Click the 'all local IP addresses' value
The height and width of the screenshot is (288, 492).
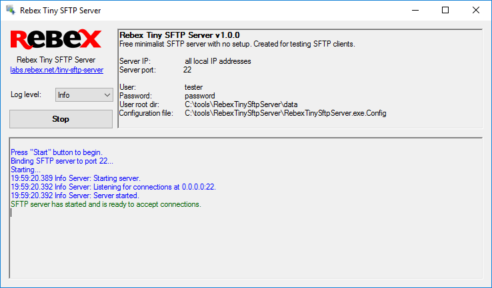pos(218,61)
